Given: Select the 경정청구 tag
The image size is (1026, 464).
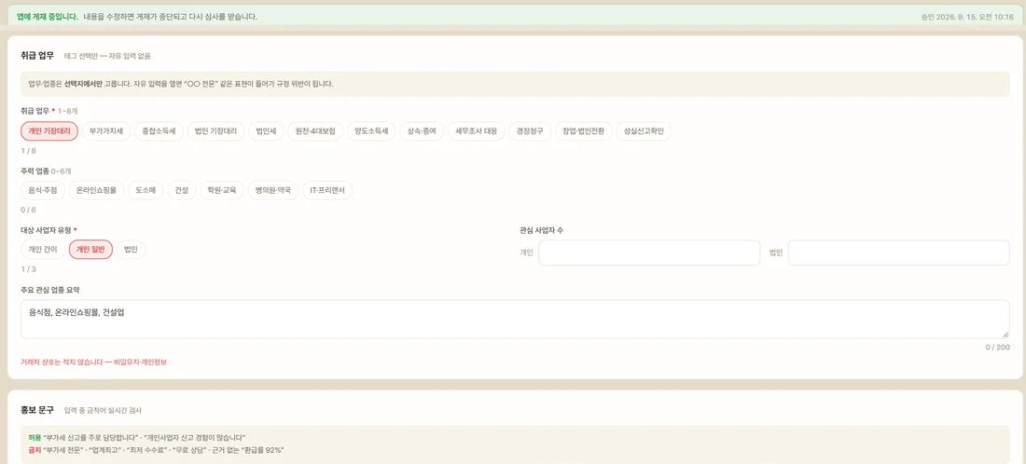Looking at the screenshot, I should click(530, 131).
